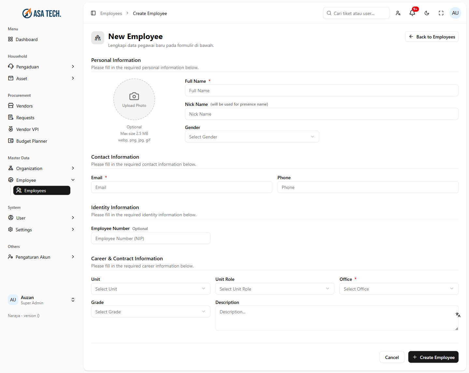
Task: Expand Pengaturan Akun chevron
Action: [x=73, y=257]
